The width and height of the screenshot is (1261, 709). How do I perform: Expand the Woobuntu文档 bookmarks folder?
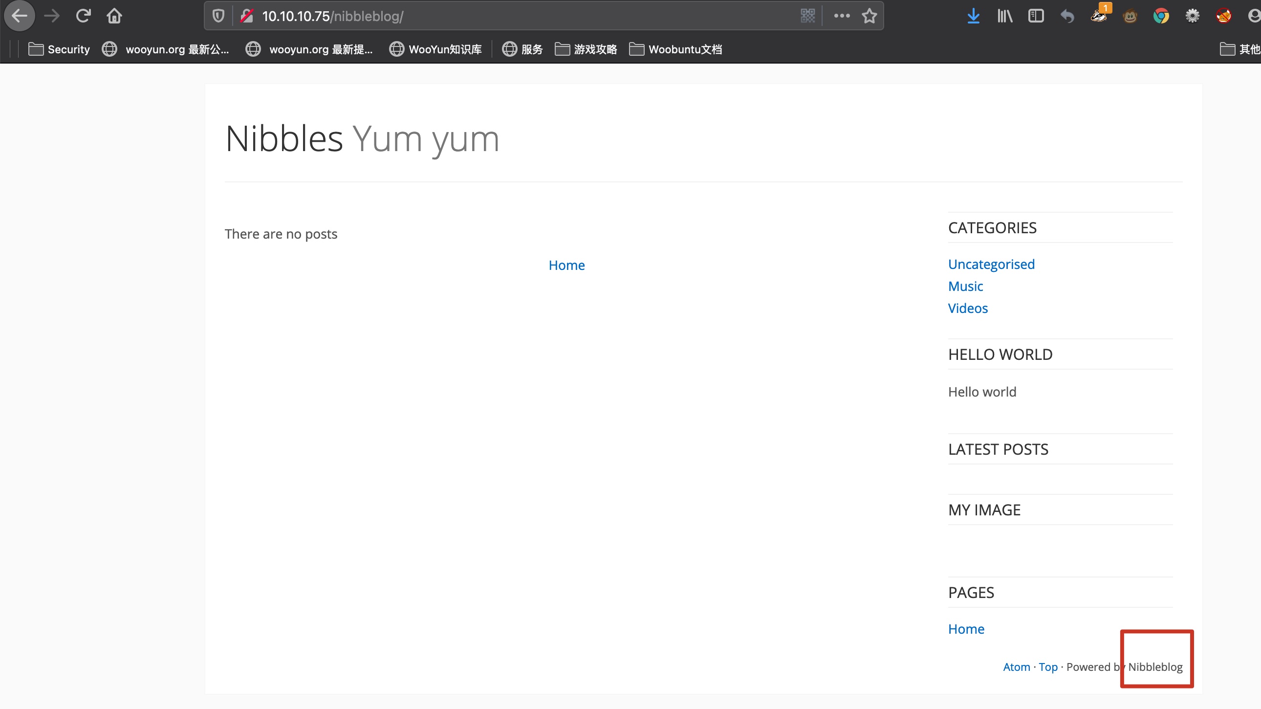tap(675, 49)
